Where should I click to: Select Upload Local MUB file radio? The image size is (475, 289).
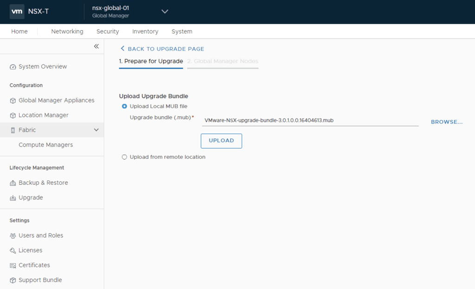pos(124,106)
